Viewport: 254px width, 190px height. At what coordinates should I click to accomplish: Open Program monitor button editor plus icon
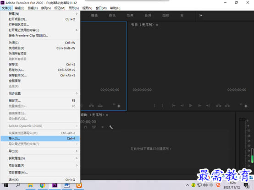(x=246, y=106)
